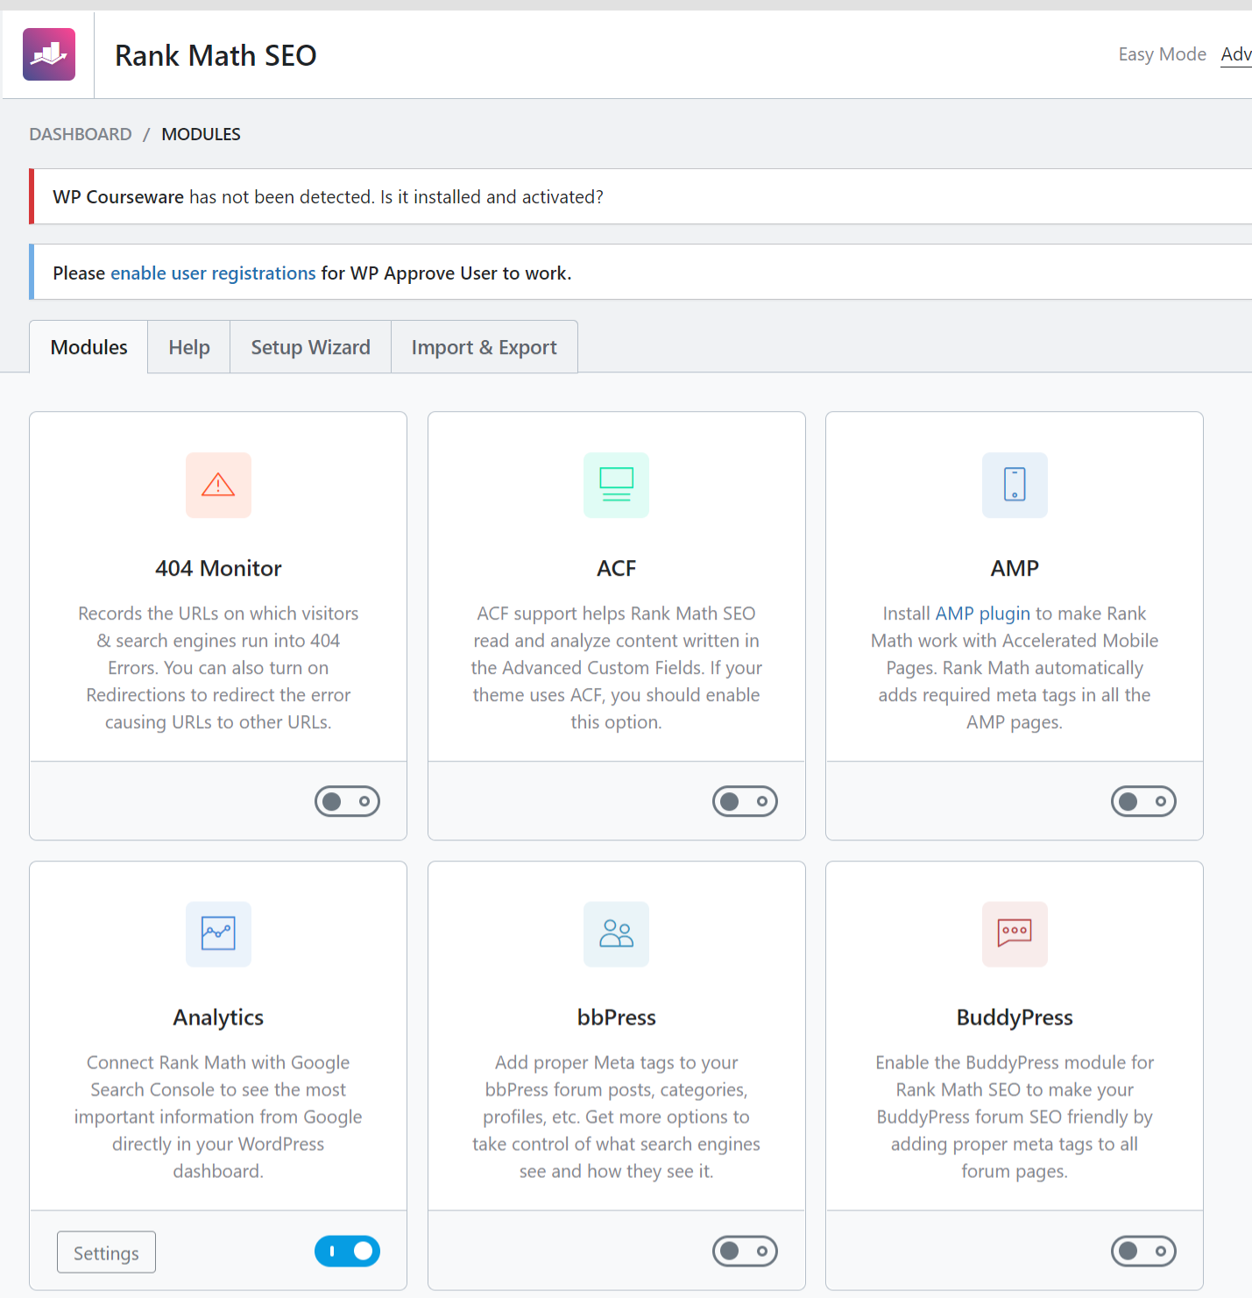Screen dimensions: 1252x1298
Task: Click the BuddyPress chat bubble icon
Action: click(1015, 933)
